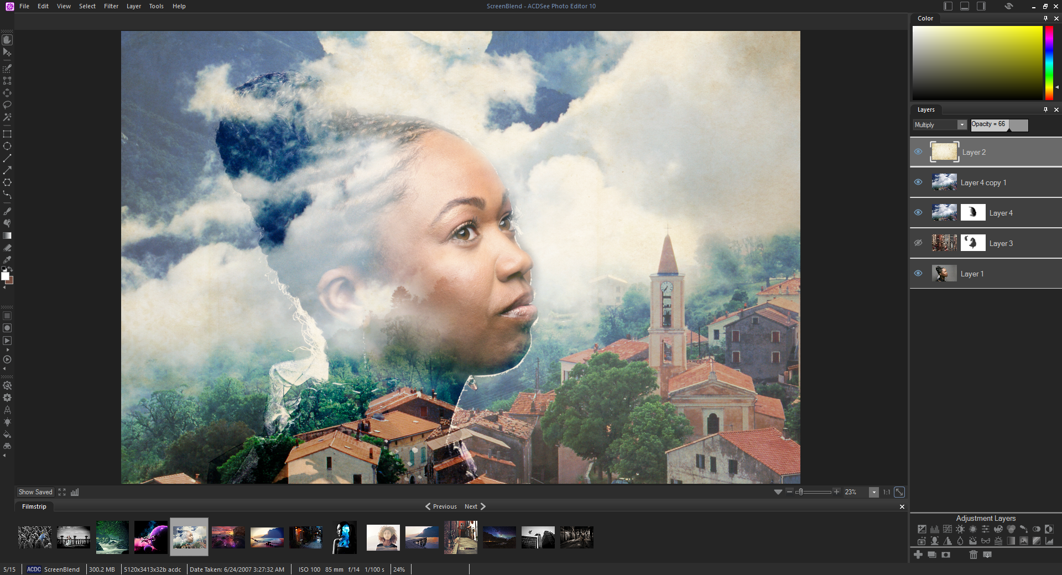Select the Lasso selection tool
The image size is (1062, 575).
(x=7, y=105)
